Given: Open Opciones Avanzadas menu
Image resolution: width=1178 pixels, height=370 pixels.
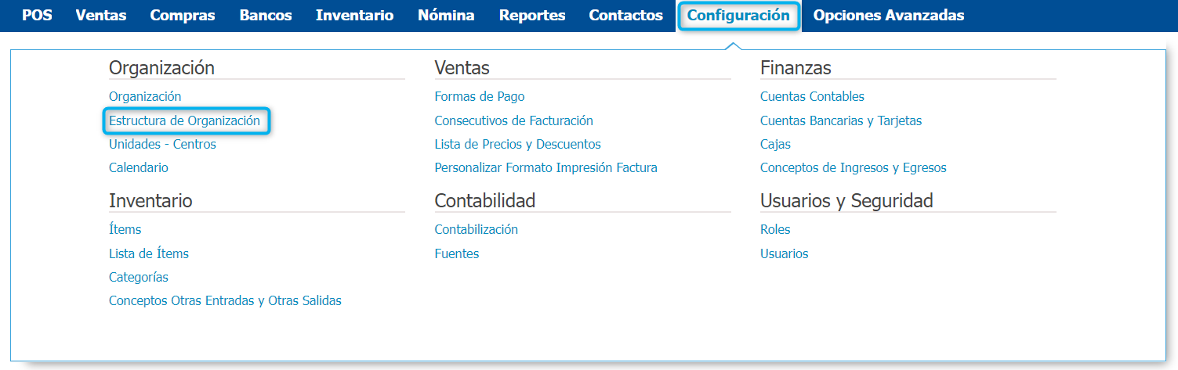Looking at the screenshot, I should [889, 16].
